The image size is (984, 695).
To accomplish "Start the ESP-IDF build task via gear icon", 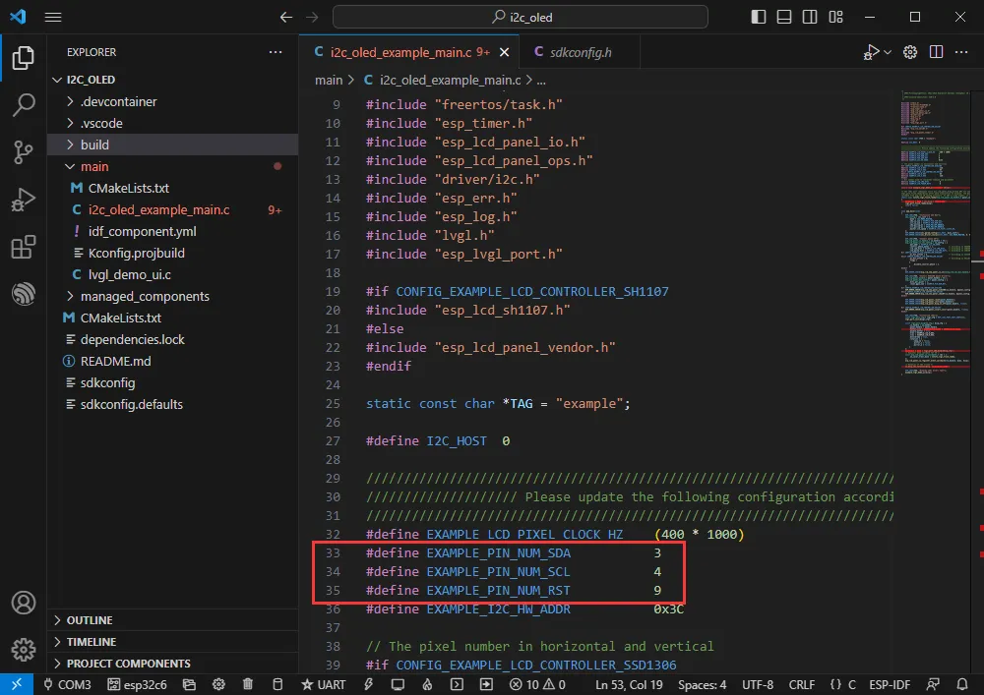I will coord(218,684).
